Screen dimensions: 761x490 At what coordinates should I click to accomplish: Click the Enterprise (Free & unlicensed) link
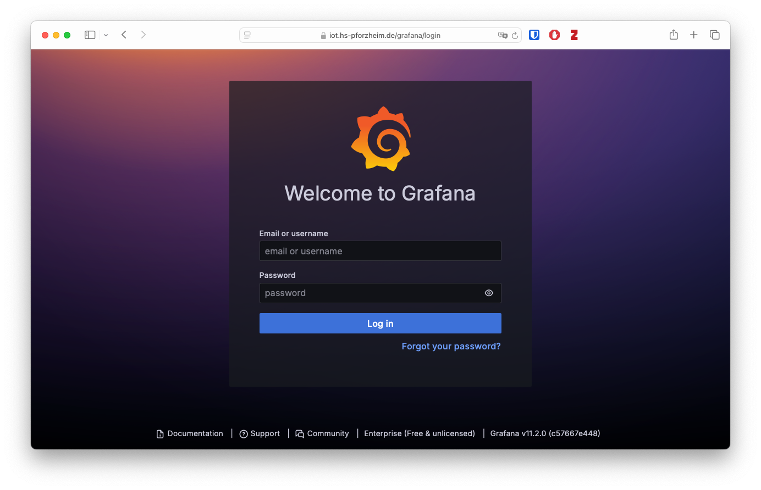pyautogui.click(x=420, y=433)
